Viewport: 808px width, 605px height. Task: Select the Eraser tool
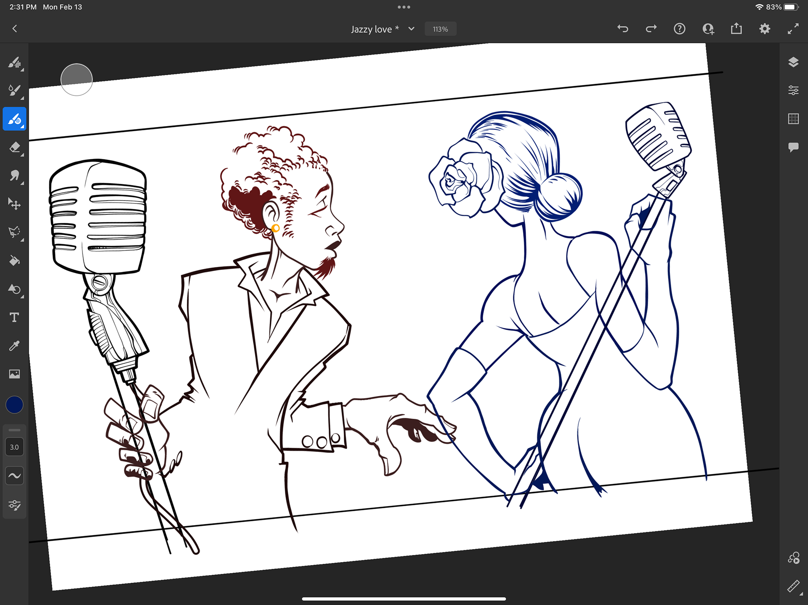(x=14, y=148)
